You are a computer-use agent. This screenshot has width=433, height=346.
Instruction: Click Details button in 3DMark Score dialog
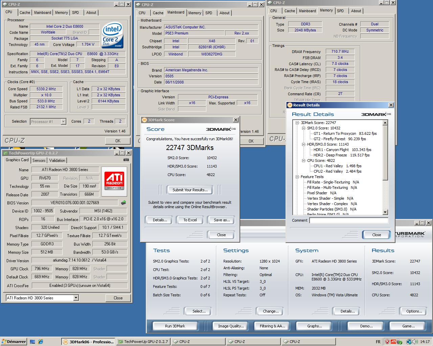[x=160, y=220]
